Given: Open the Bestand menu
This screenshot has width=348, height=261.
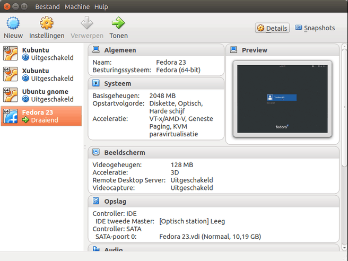Looking at the screenshot, I should pos(47,7).
